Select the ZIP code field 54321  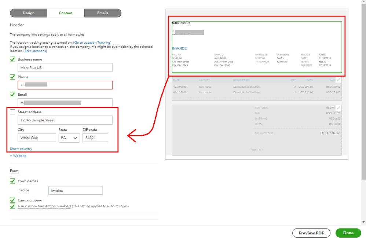click(x=95, y=138)
